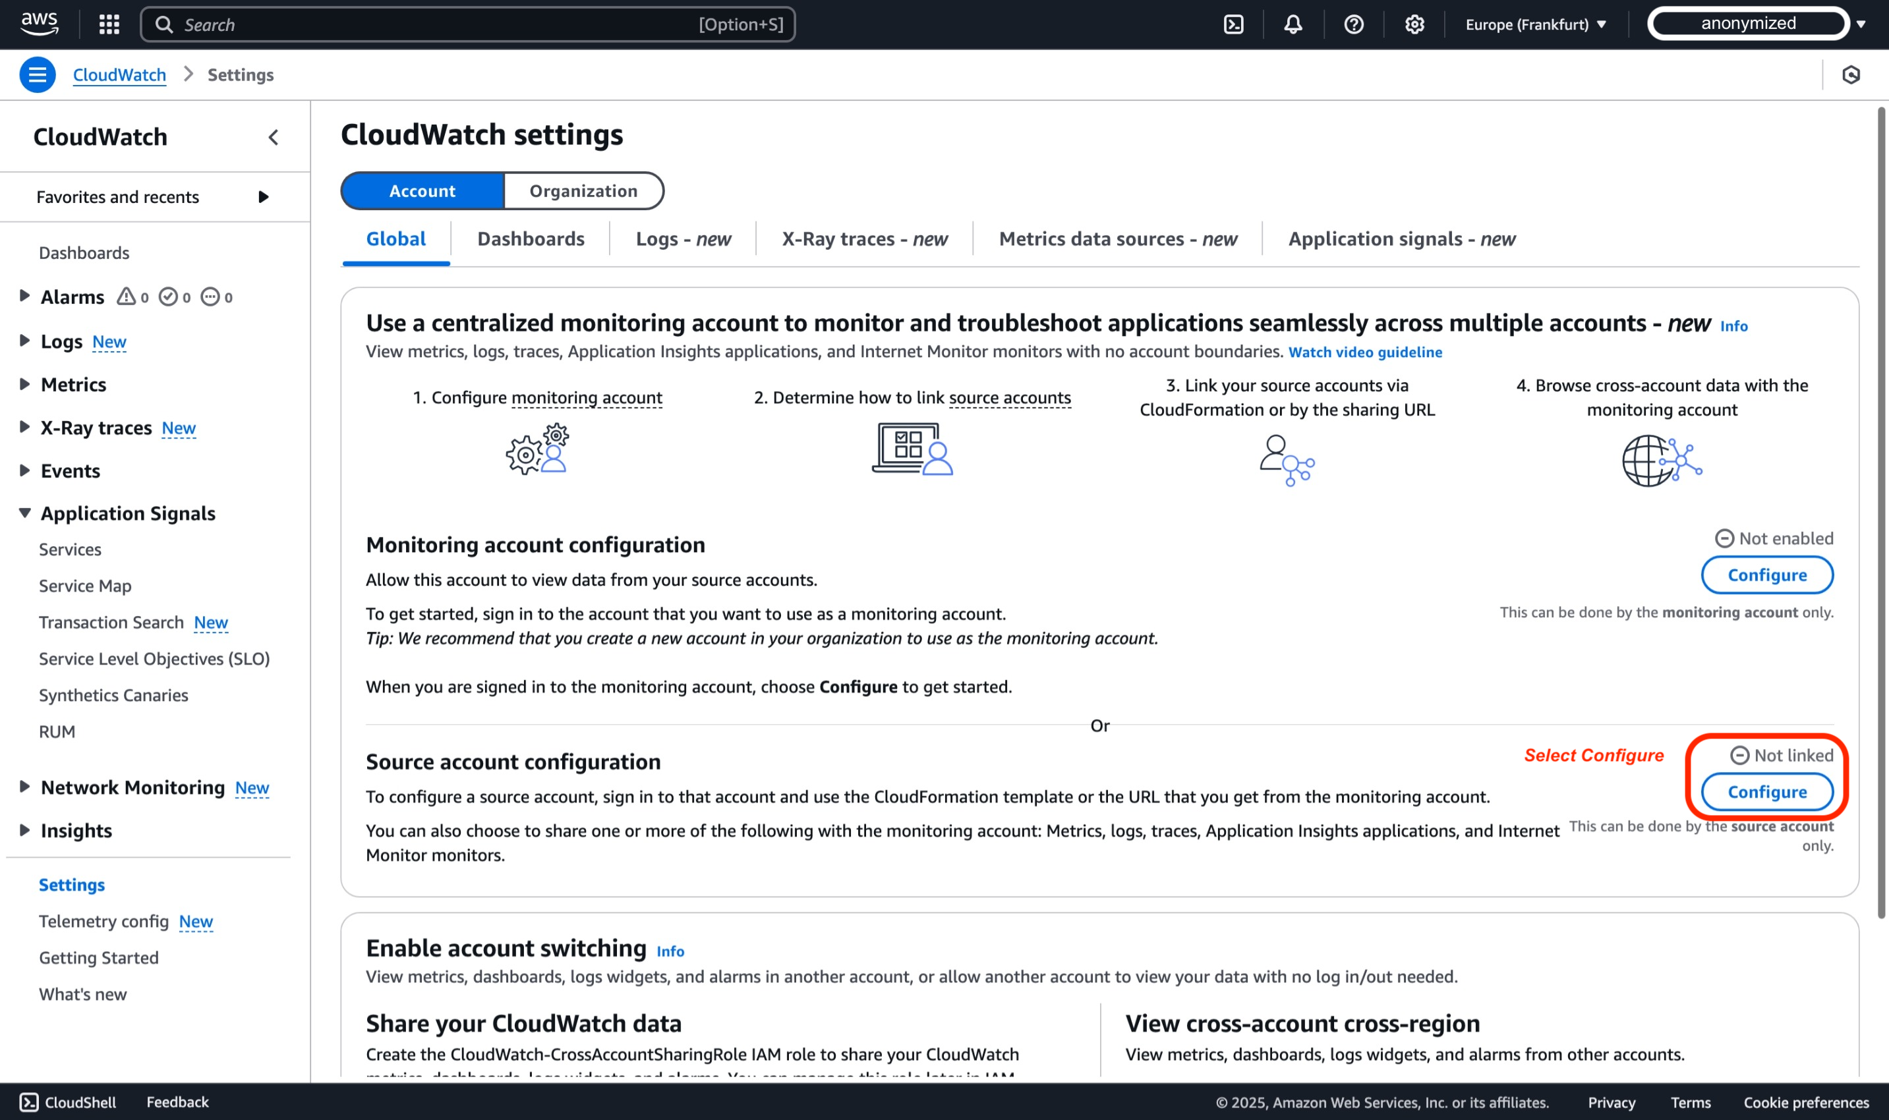
Task: Click the AWS logo home icon
Action: [40, 24]
